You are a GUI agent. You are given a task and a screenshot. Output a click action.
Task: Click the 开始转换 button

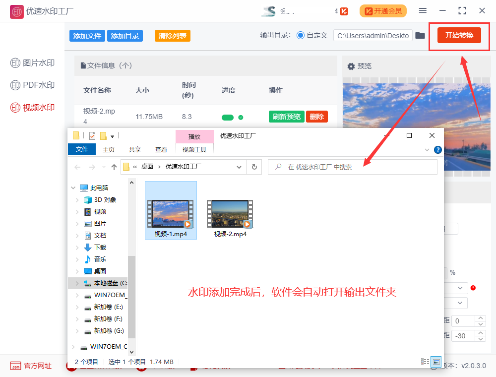click(459, 35)
